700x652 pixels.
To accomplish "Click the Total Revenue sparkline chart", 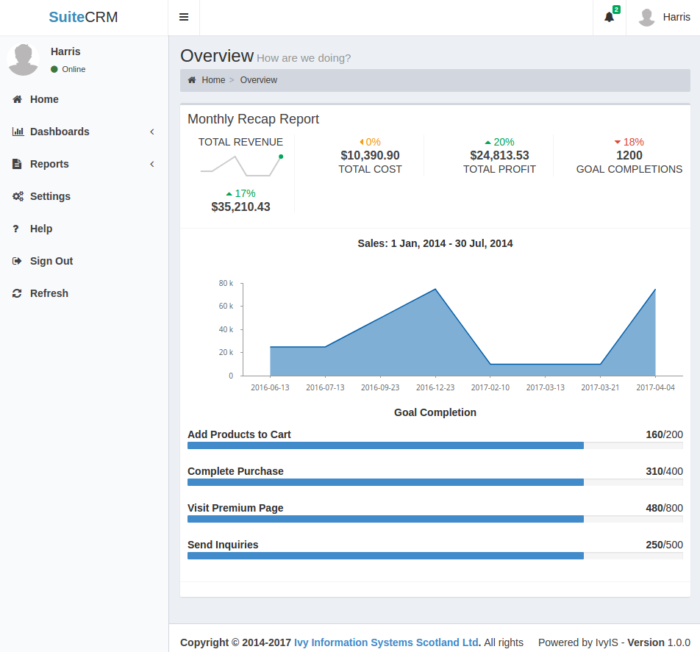I will (x=241, y=165).
